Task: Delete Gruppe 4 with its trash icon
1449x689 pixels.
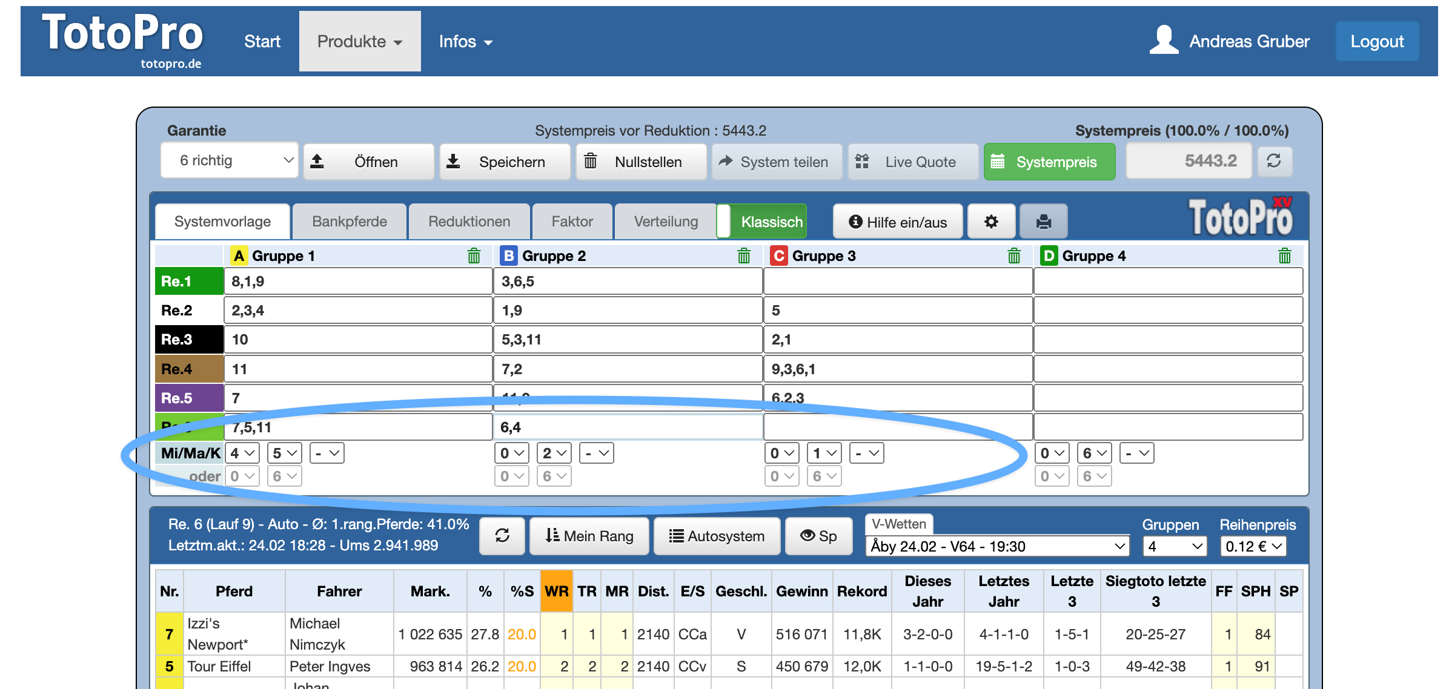Action: pyautogui.click(x=1284, y=256)
